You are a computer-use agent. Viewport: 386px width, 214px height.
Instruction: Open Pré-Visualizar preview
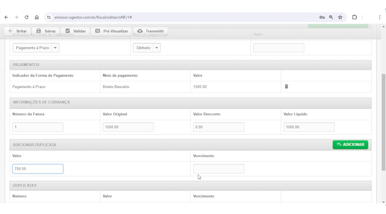click(x=112, y=31)
